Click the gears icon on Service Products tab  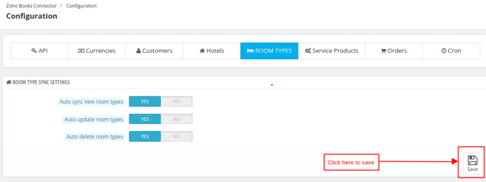click(x=308, y=51)
